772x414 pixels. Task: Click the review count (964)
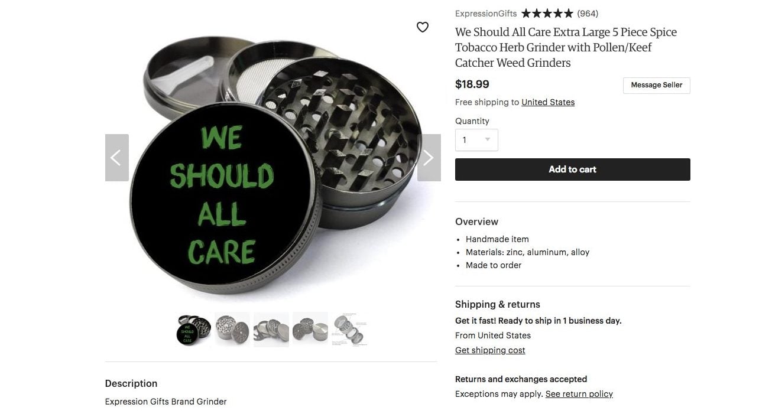coord(588,14)
